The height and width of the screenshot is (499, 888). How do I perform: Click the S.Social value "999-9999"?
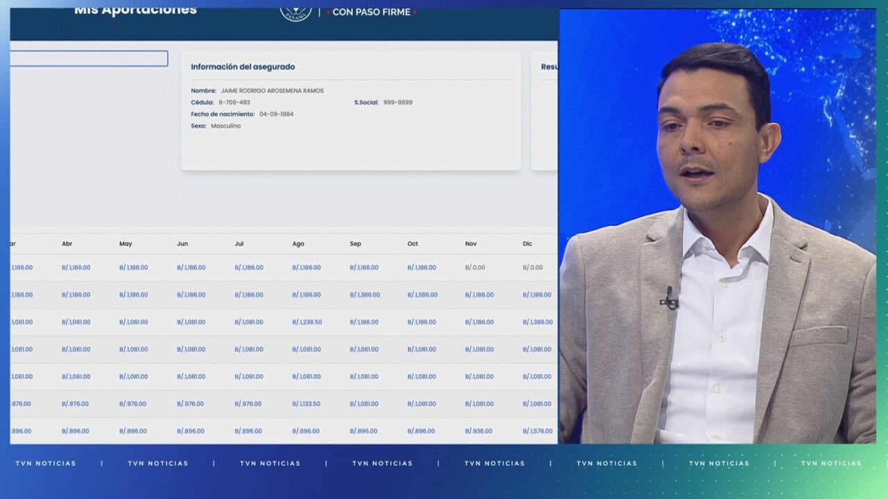pos(398,103)
